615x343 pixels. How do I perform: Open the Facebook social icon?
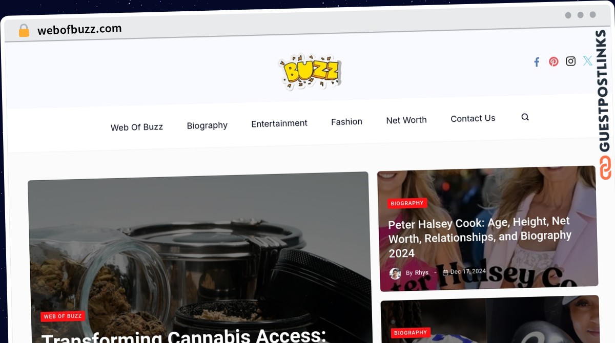[537, 62]
